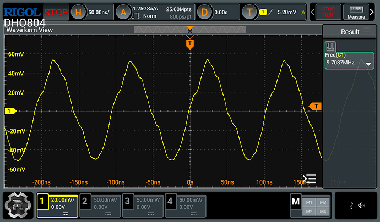Click the orange trigger level marker on right edge

click(316, 106)
